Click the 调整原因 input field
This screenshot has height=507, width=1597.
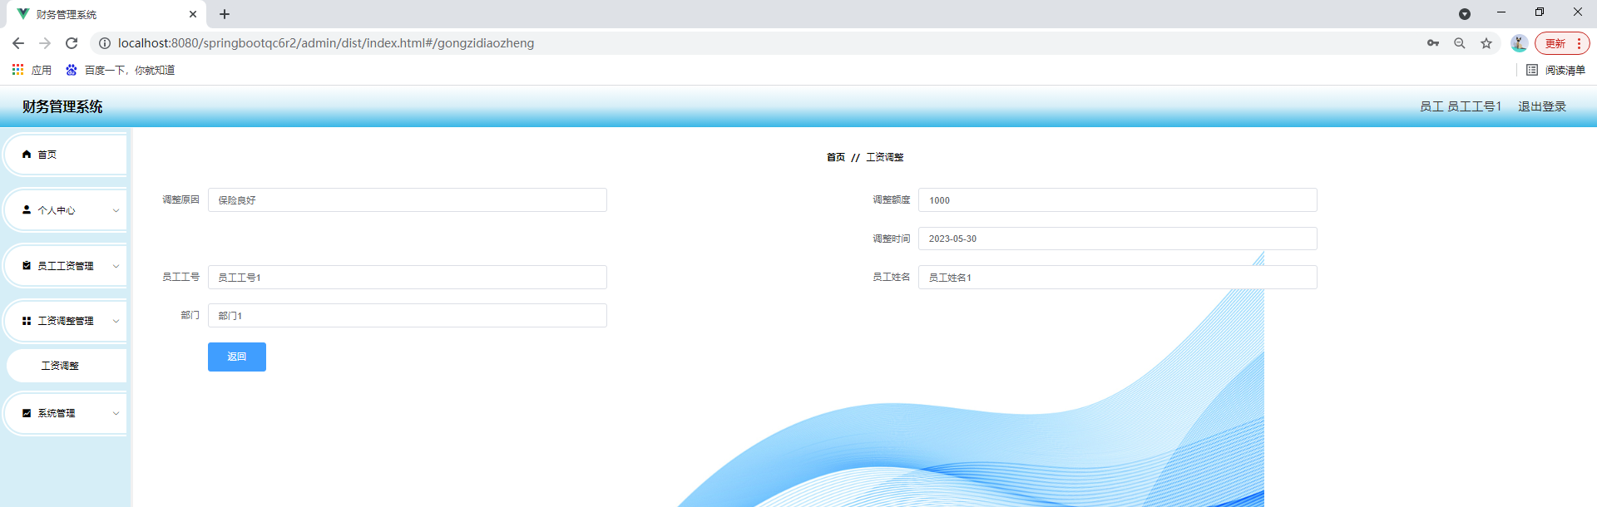point(407,200)
